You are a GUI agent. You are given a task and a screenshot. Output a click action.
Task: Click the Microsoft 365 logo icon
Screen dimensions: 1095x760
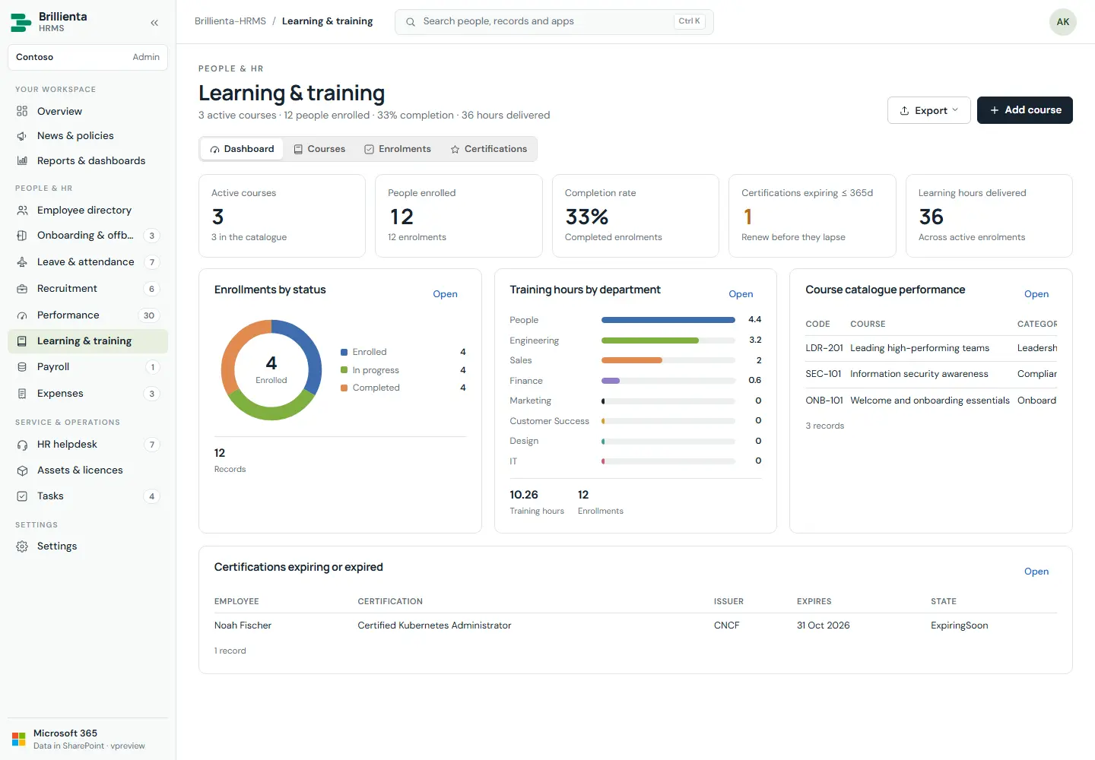pos(19,739)
